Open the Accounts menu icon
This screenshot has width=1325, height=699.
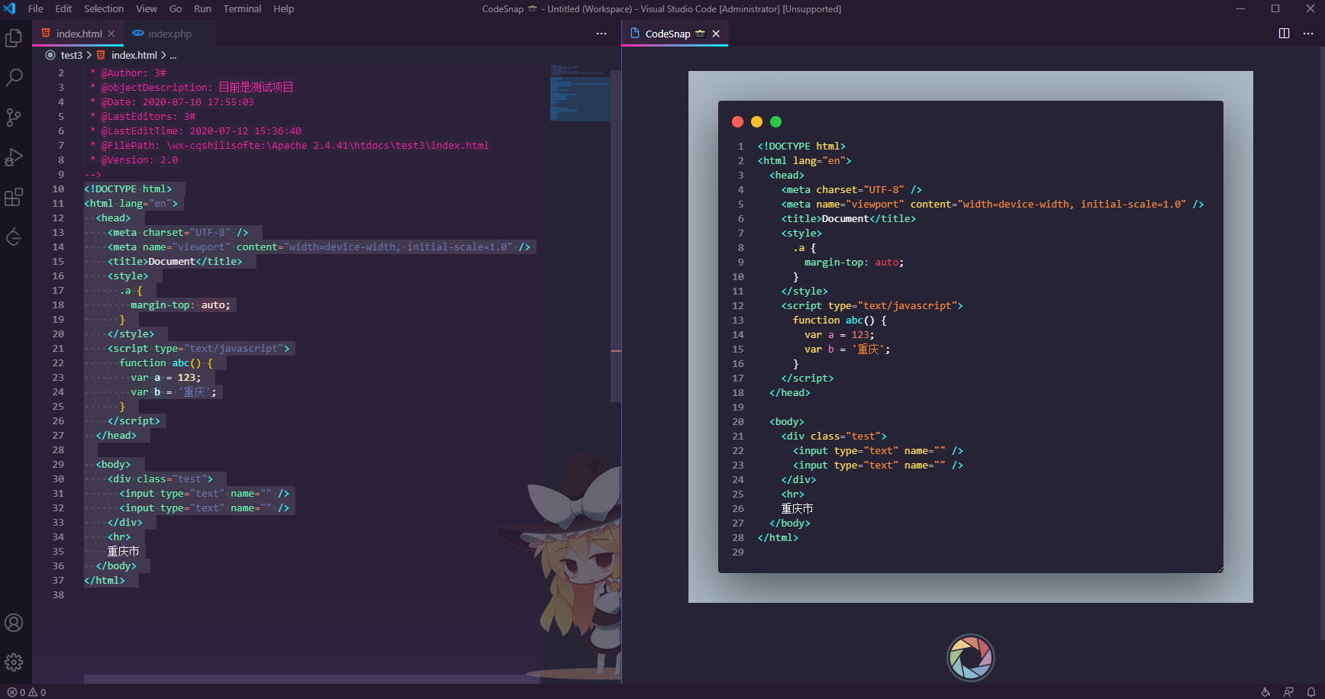pos(14,623)
